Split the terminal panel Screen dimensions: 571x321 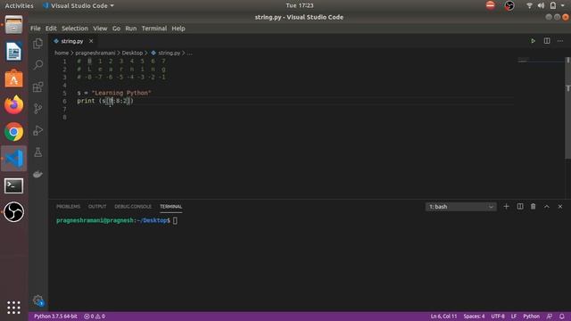pyautogui.click(x=519, y=206)
